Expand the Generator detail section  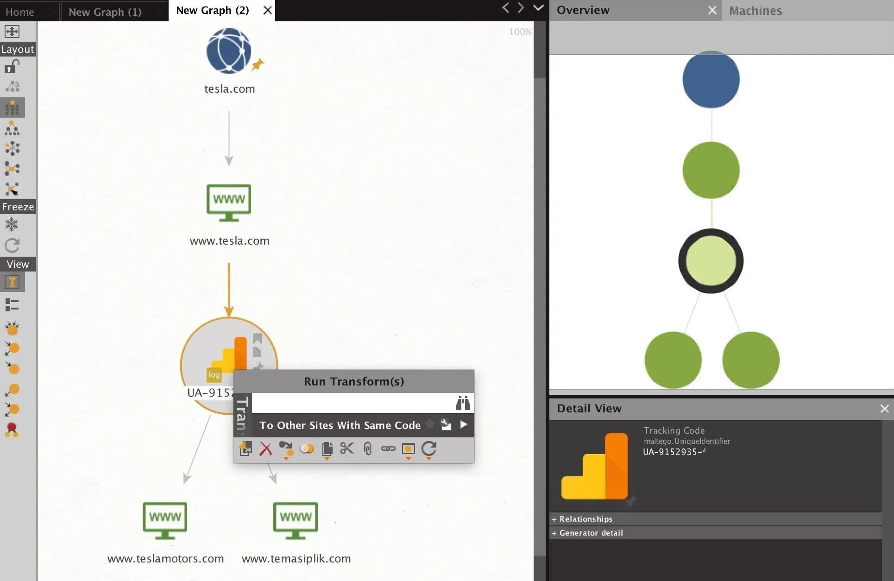point(716,533)
